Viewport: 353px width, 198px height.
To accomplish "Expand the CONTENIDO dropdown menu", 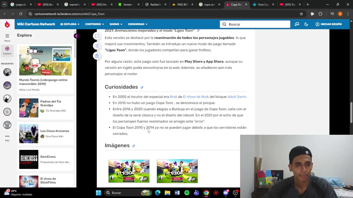I will click(x=94, y=24).
